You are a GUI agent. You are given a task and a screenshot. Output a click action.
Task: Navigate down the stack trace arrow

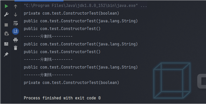point(16,15)
